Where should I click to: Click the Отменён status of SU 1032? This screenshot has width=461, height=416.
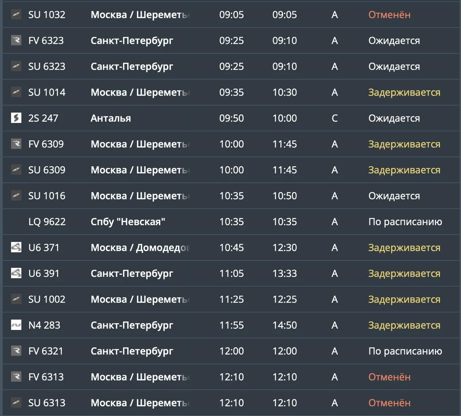click(389, 15)
